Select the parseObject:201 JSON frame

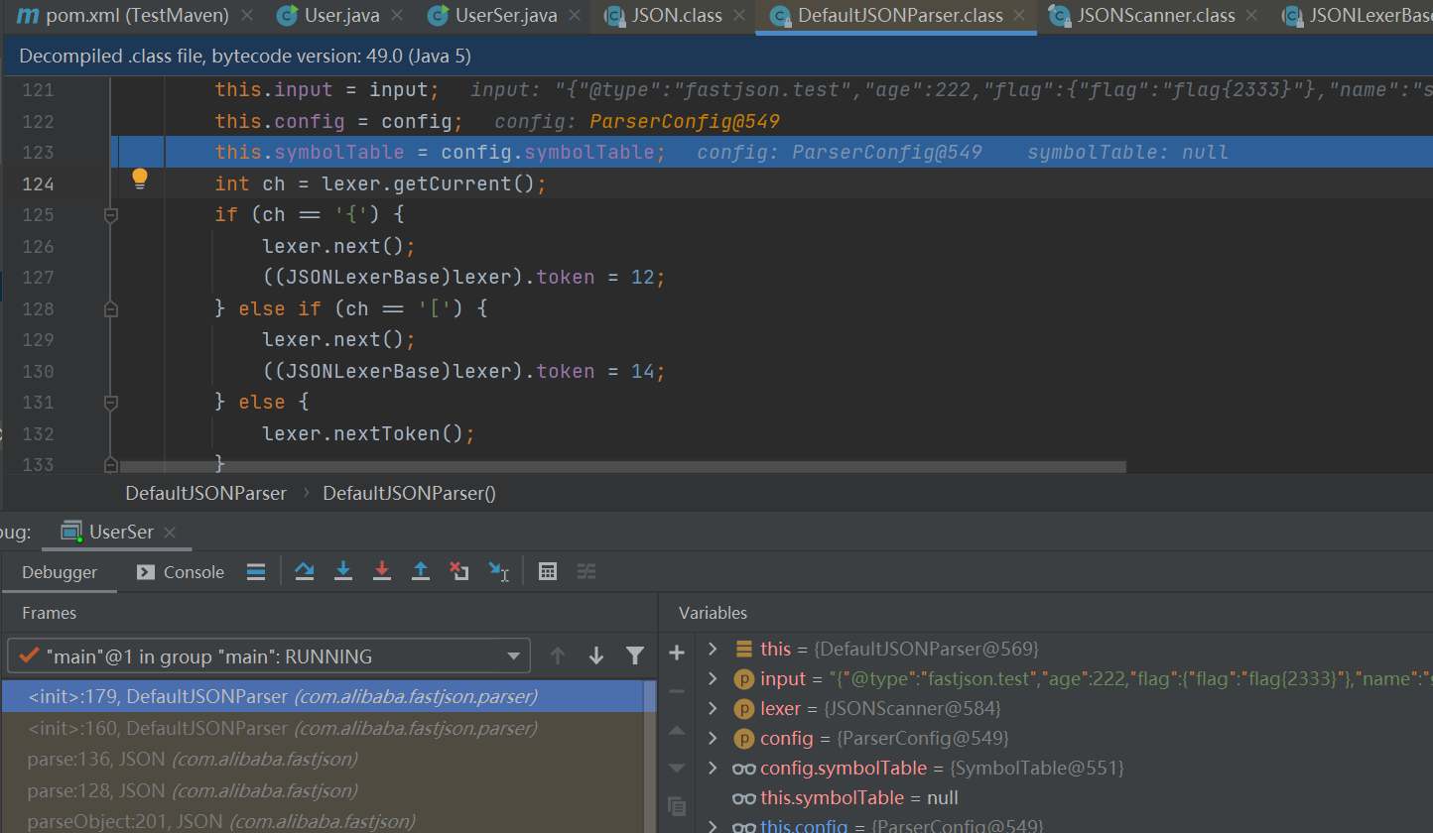point(323,821)
